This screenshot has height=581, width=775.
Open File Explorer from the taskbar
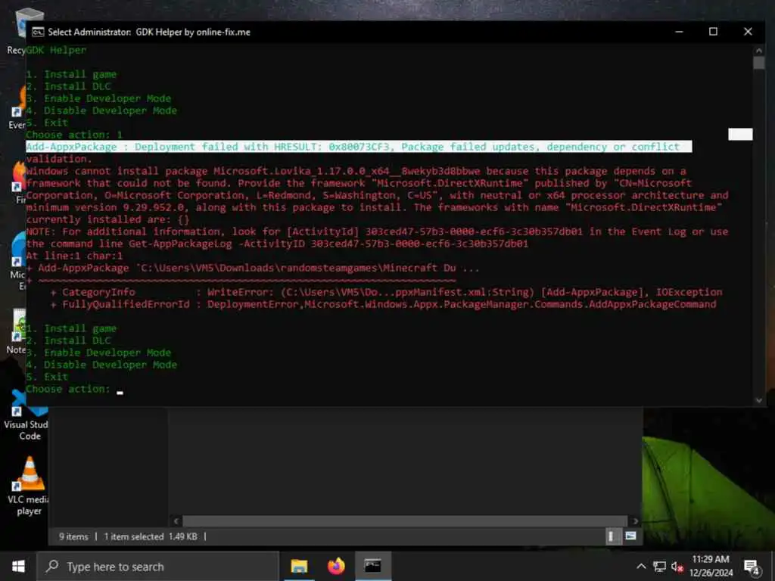click(x=299, y=566)
